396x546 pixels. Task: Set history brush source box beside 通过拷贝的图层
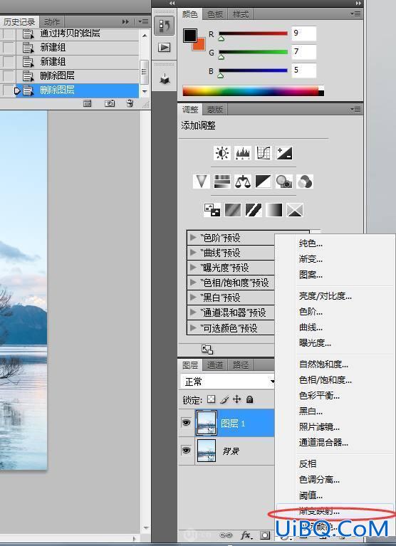[9, 33]
